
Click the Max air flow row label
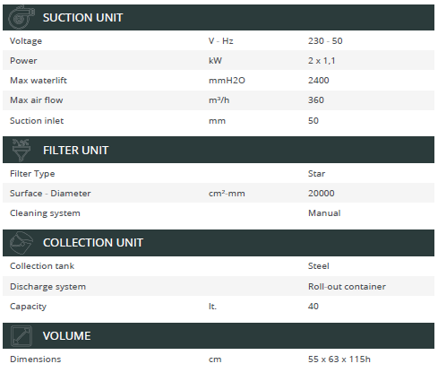37,100
